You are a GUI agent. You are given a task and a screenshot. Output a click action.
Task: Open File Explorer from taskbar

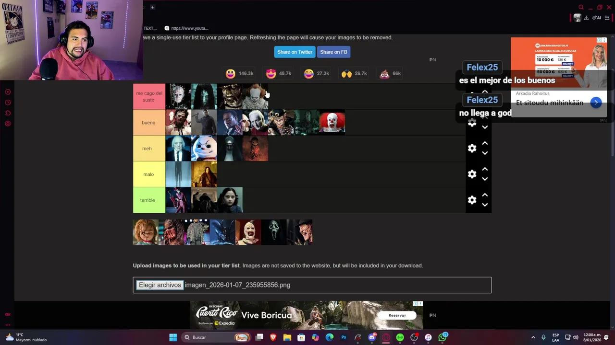click(x=287, y=337)
